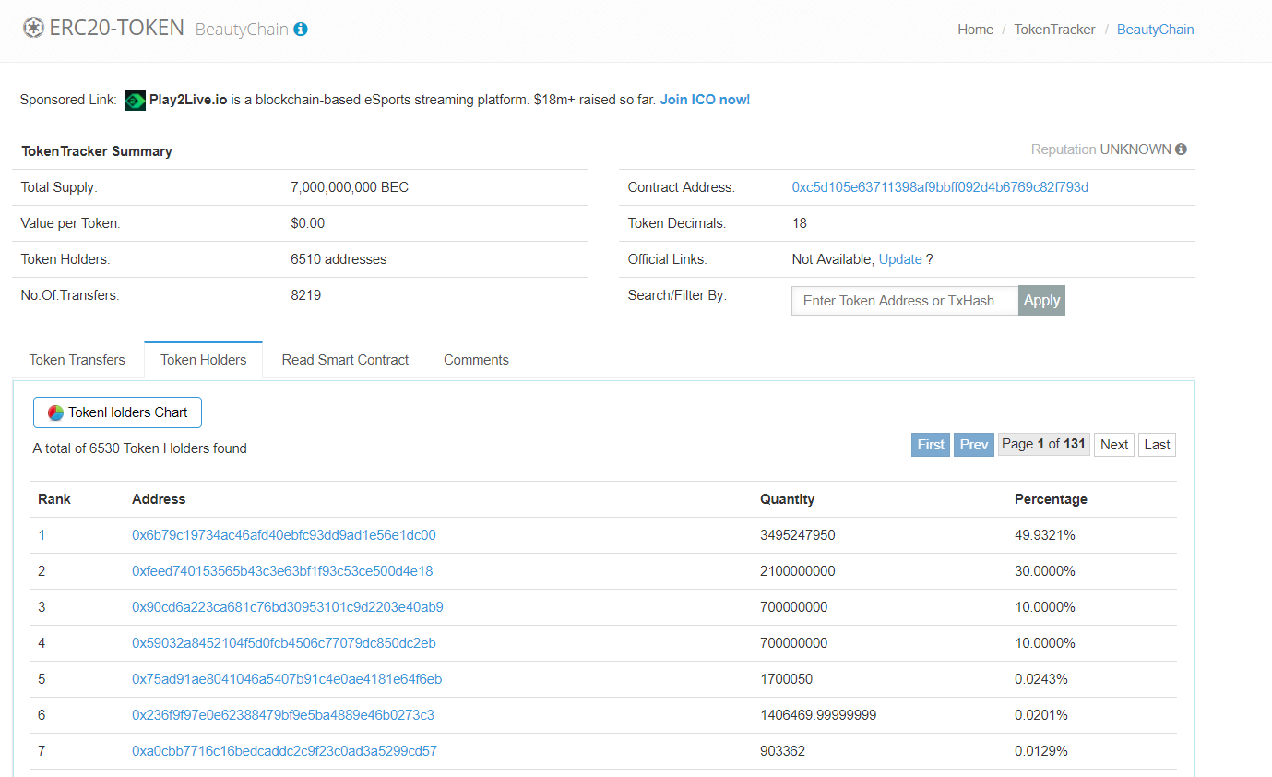Click the Update official links link
1272x777 pixels.
point(900,259)
